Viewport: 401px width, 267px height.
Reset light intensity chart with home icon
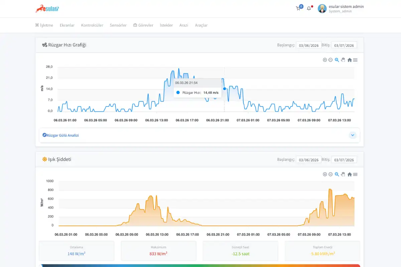pyautogui.click(x=350, y=174)
